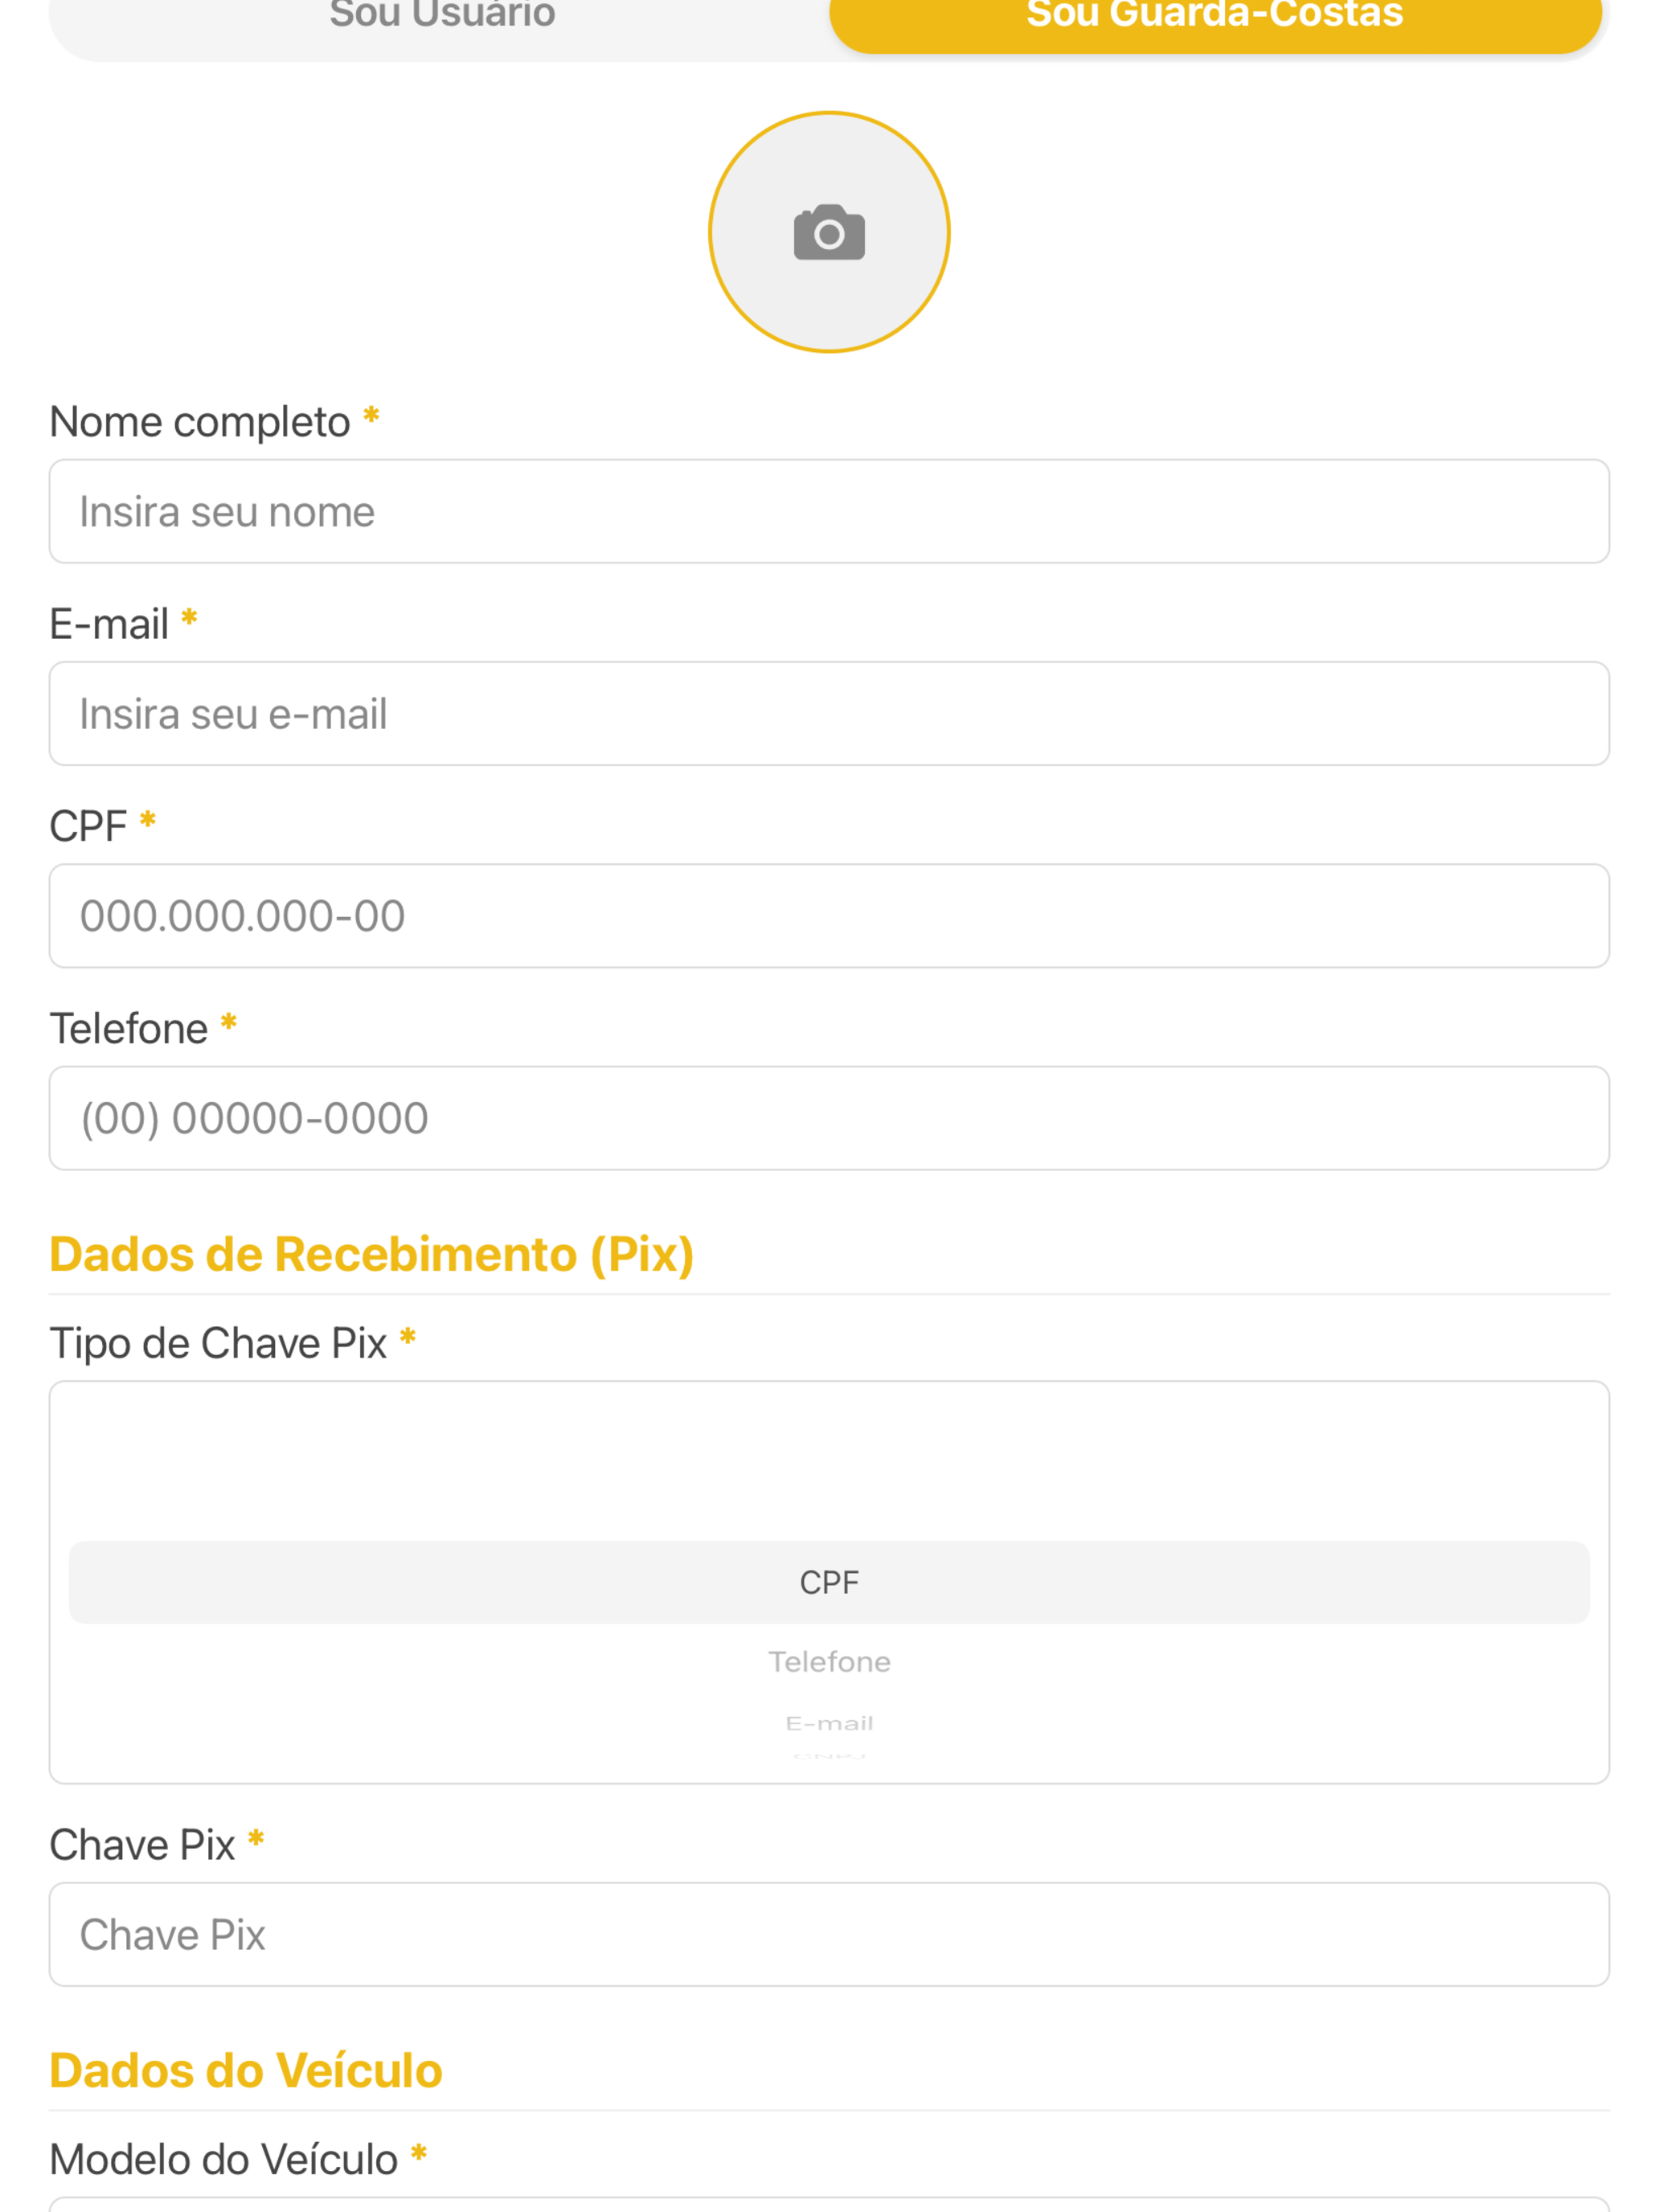Viewport: 1659px width, 2212px height.
Task: Tap the camera icon to add photo
Action: 829,232
